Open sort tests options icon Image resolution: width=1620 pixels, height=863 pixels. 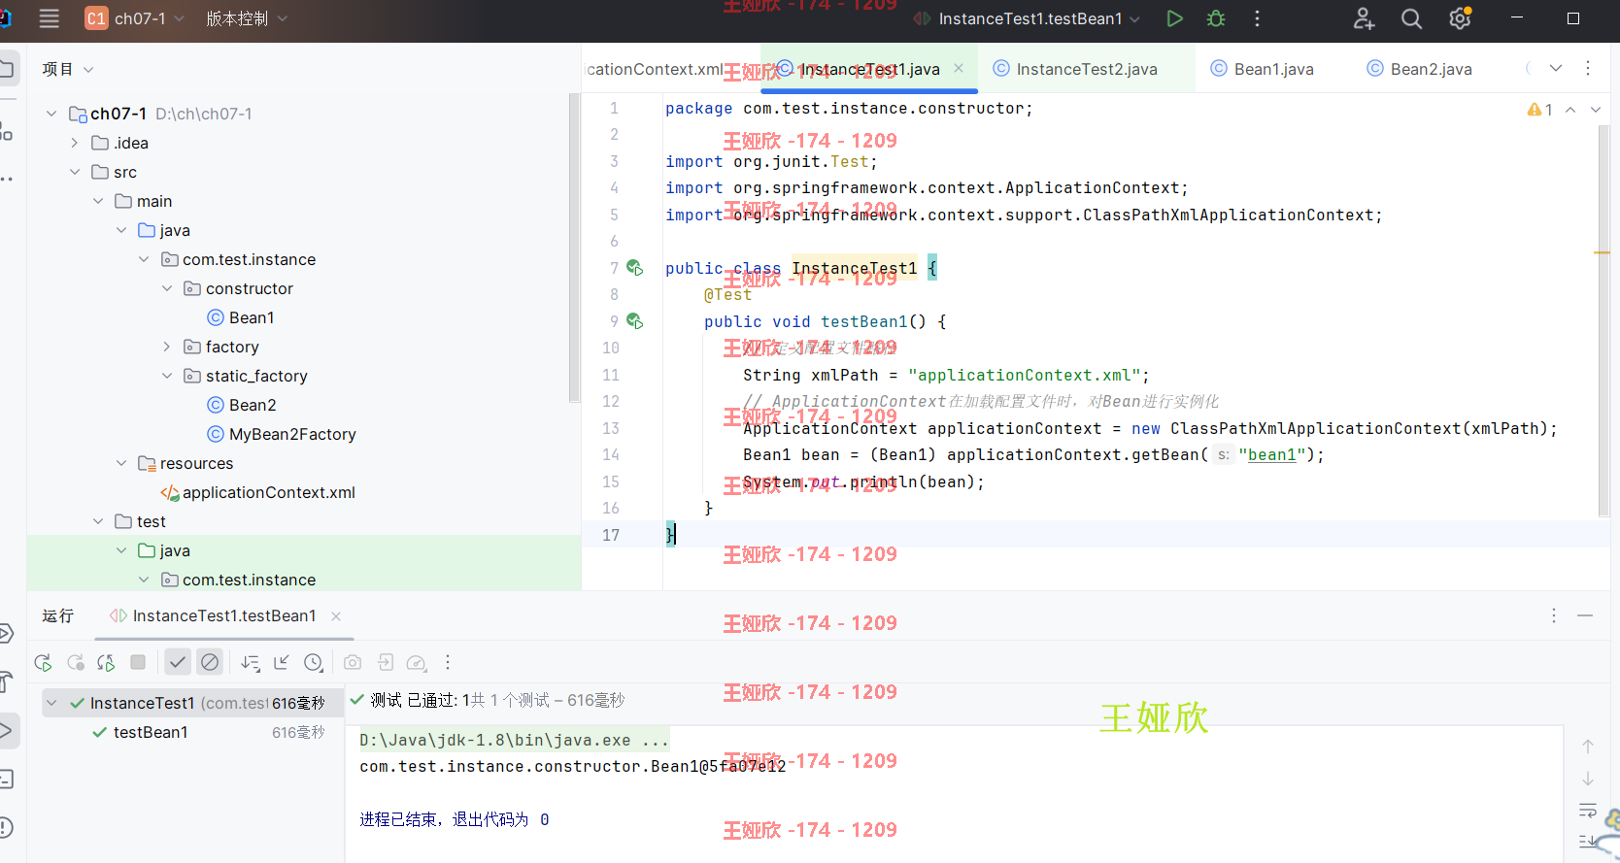tap(251, 663)
